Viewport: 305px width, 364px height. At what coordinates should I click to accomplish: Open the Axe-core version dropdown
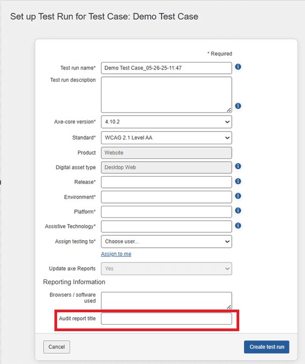[167, 122]
